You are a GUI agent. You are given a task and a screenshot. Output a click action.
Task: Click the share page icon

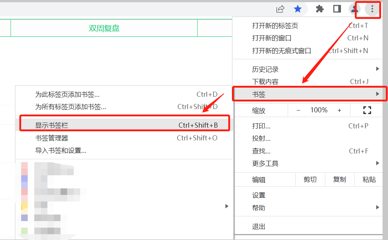(280, 9)
